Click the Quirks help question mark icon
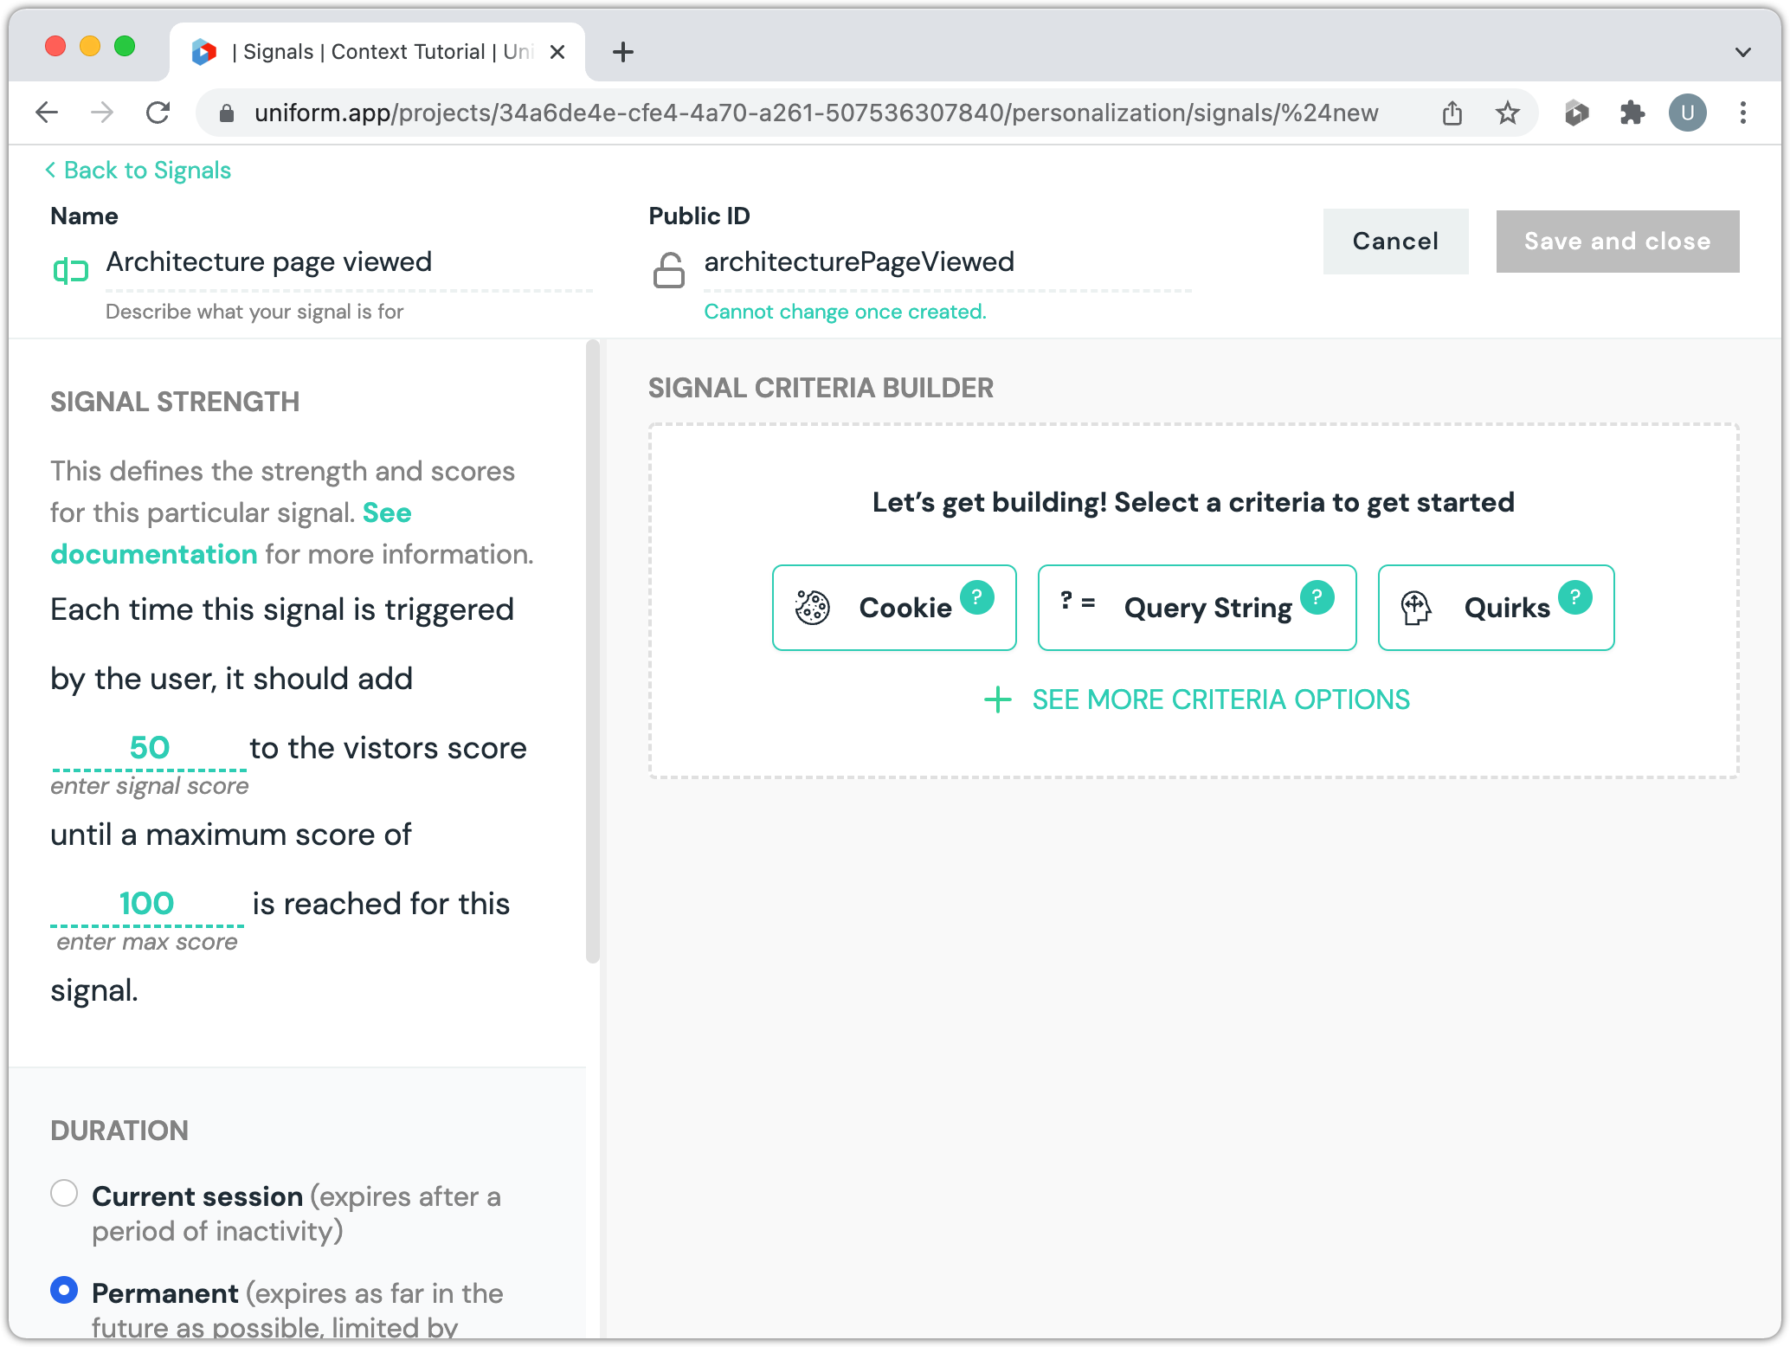The height and width of the screenshot is (1347, 1790). pos(1574,597)
